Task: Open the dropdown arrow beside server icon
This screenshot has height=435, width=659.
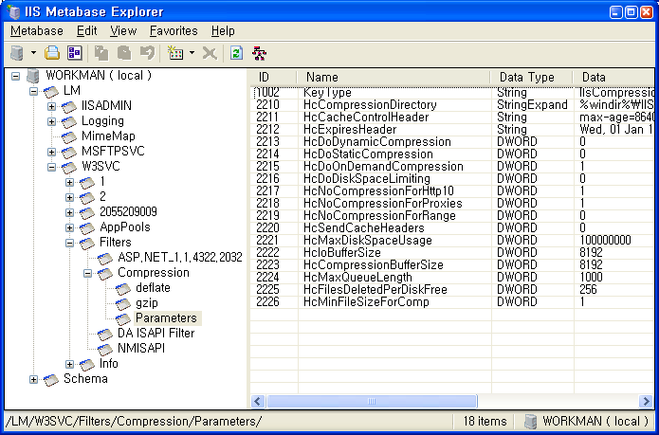Action: click(33, 54)
